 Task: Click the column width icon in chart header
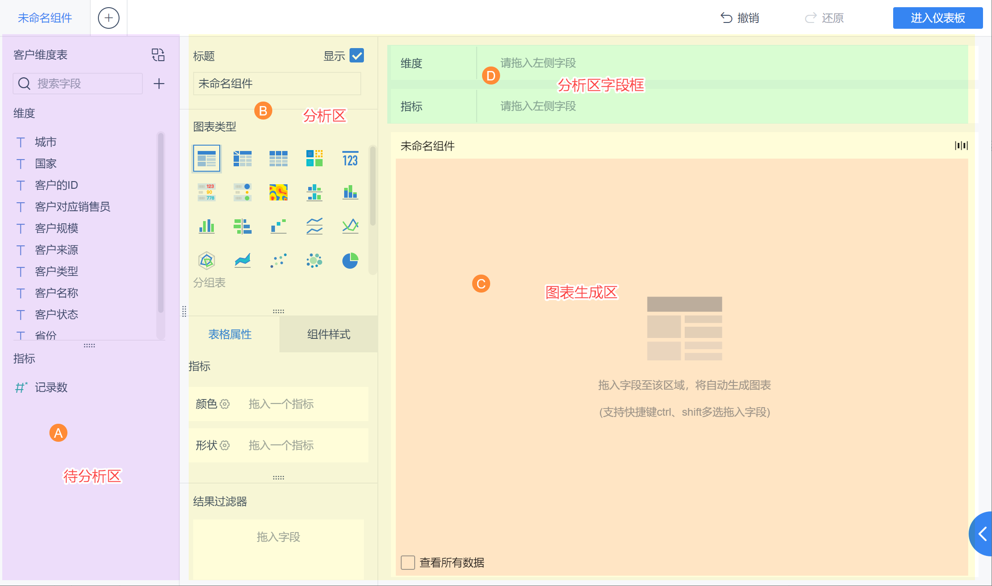961,146
